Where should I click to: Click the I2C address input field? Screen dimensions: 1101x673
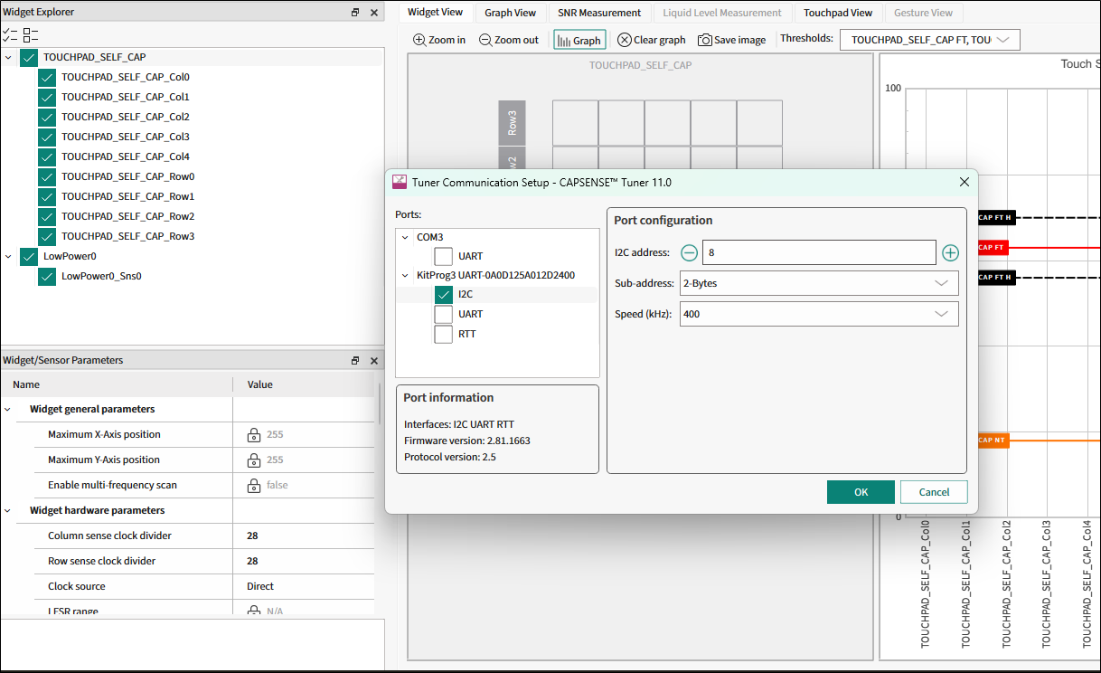(819, 252)
